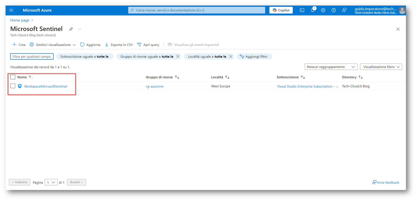This screenshot has width=417, height=201.
Task: Remove the Località filter
Action: click(x=231, y=56)
